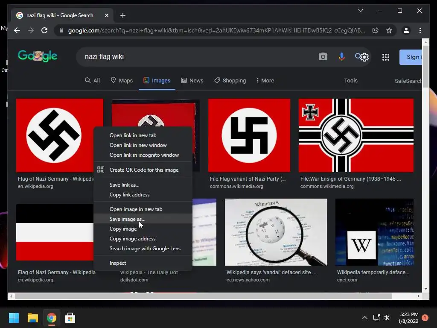
Task: Click the Sign in button
Action: click(411, 57)
